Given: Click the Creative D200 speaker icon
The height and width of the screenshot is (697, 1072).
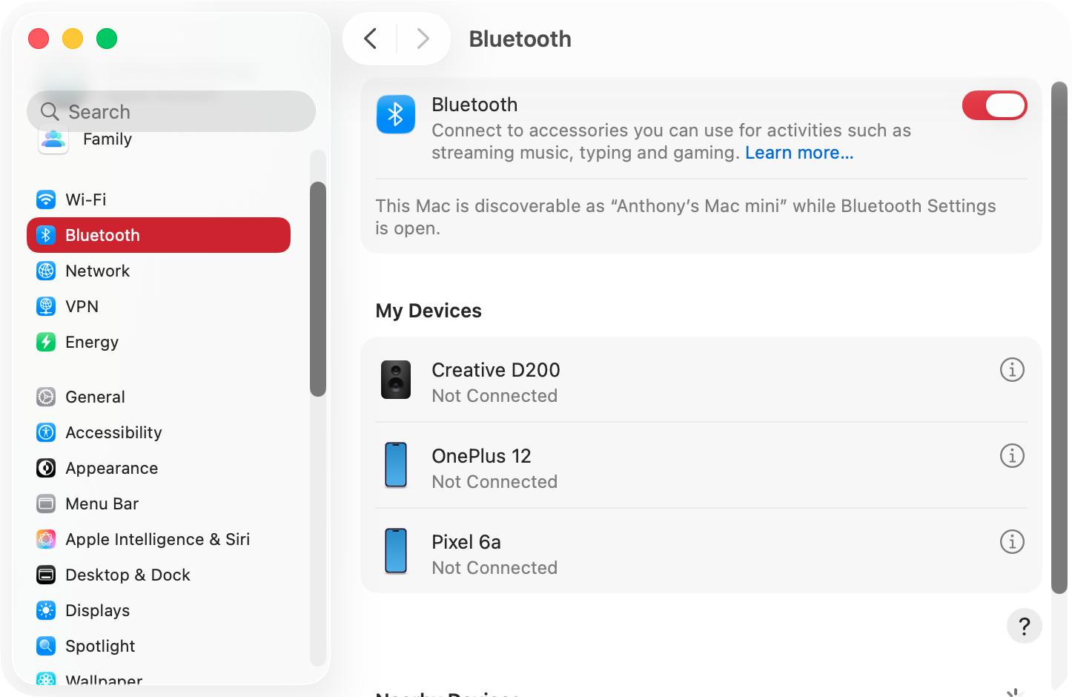Looking at the screenshot, I should [396, 380].
